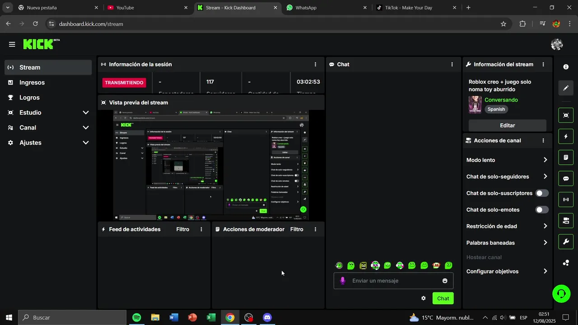Open the emoji picker in chat input
Viewport: 578px width, 325px height.
pos(445,281)
